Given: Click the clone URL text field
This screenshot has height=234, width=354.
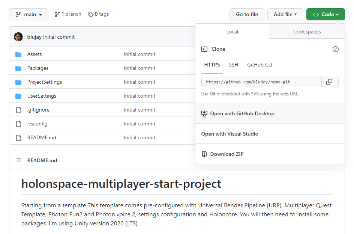Looking at the screenshot, I should click(261, 82).
